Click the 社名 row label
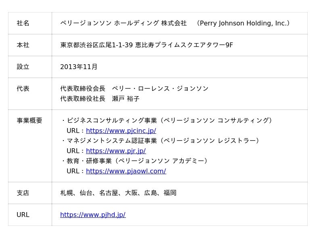323x238 pixels. click(23, 23)
